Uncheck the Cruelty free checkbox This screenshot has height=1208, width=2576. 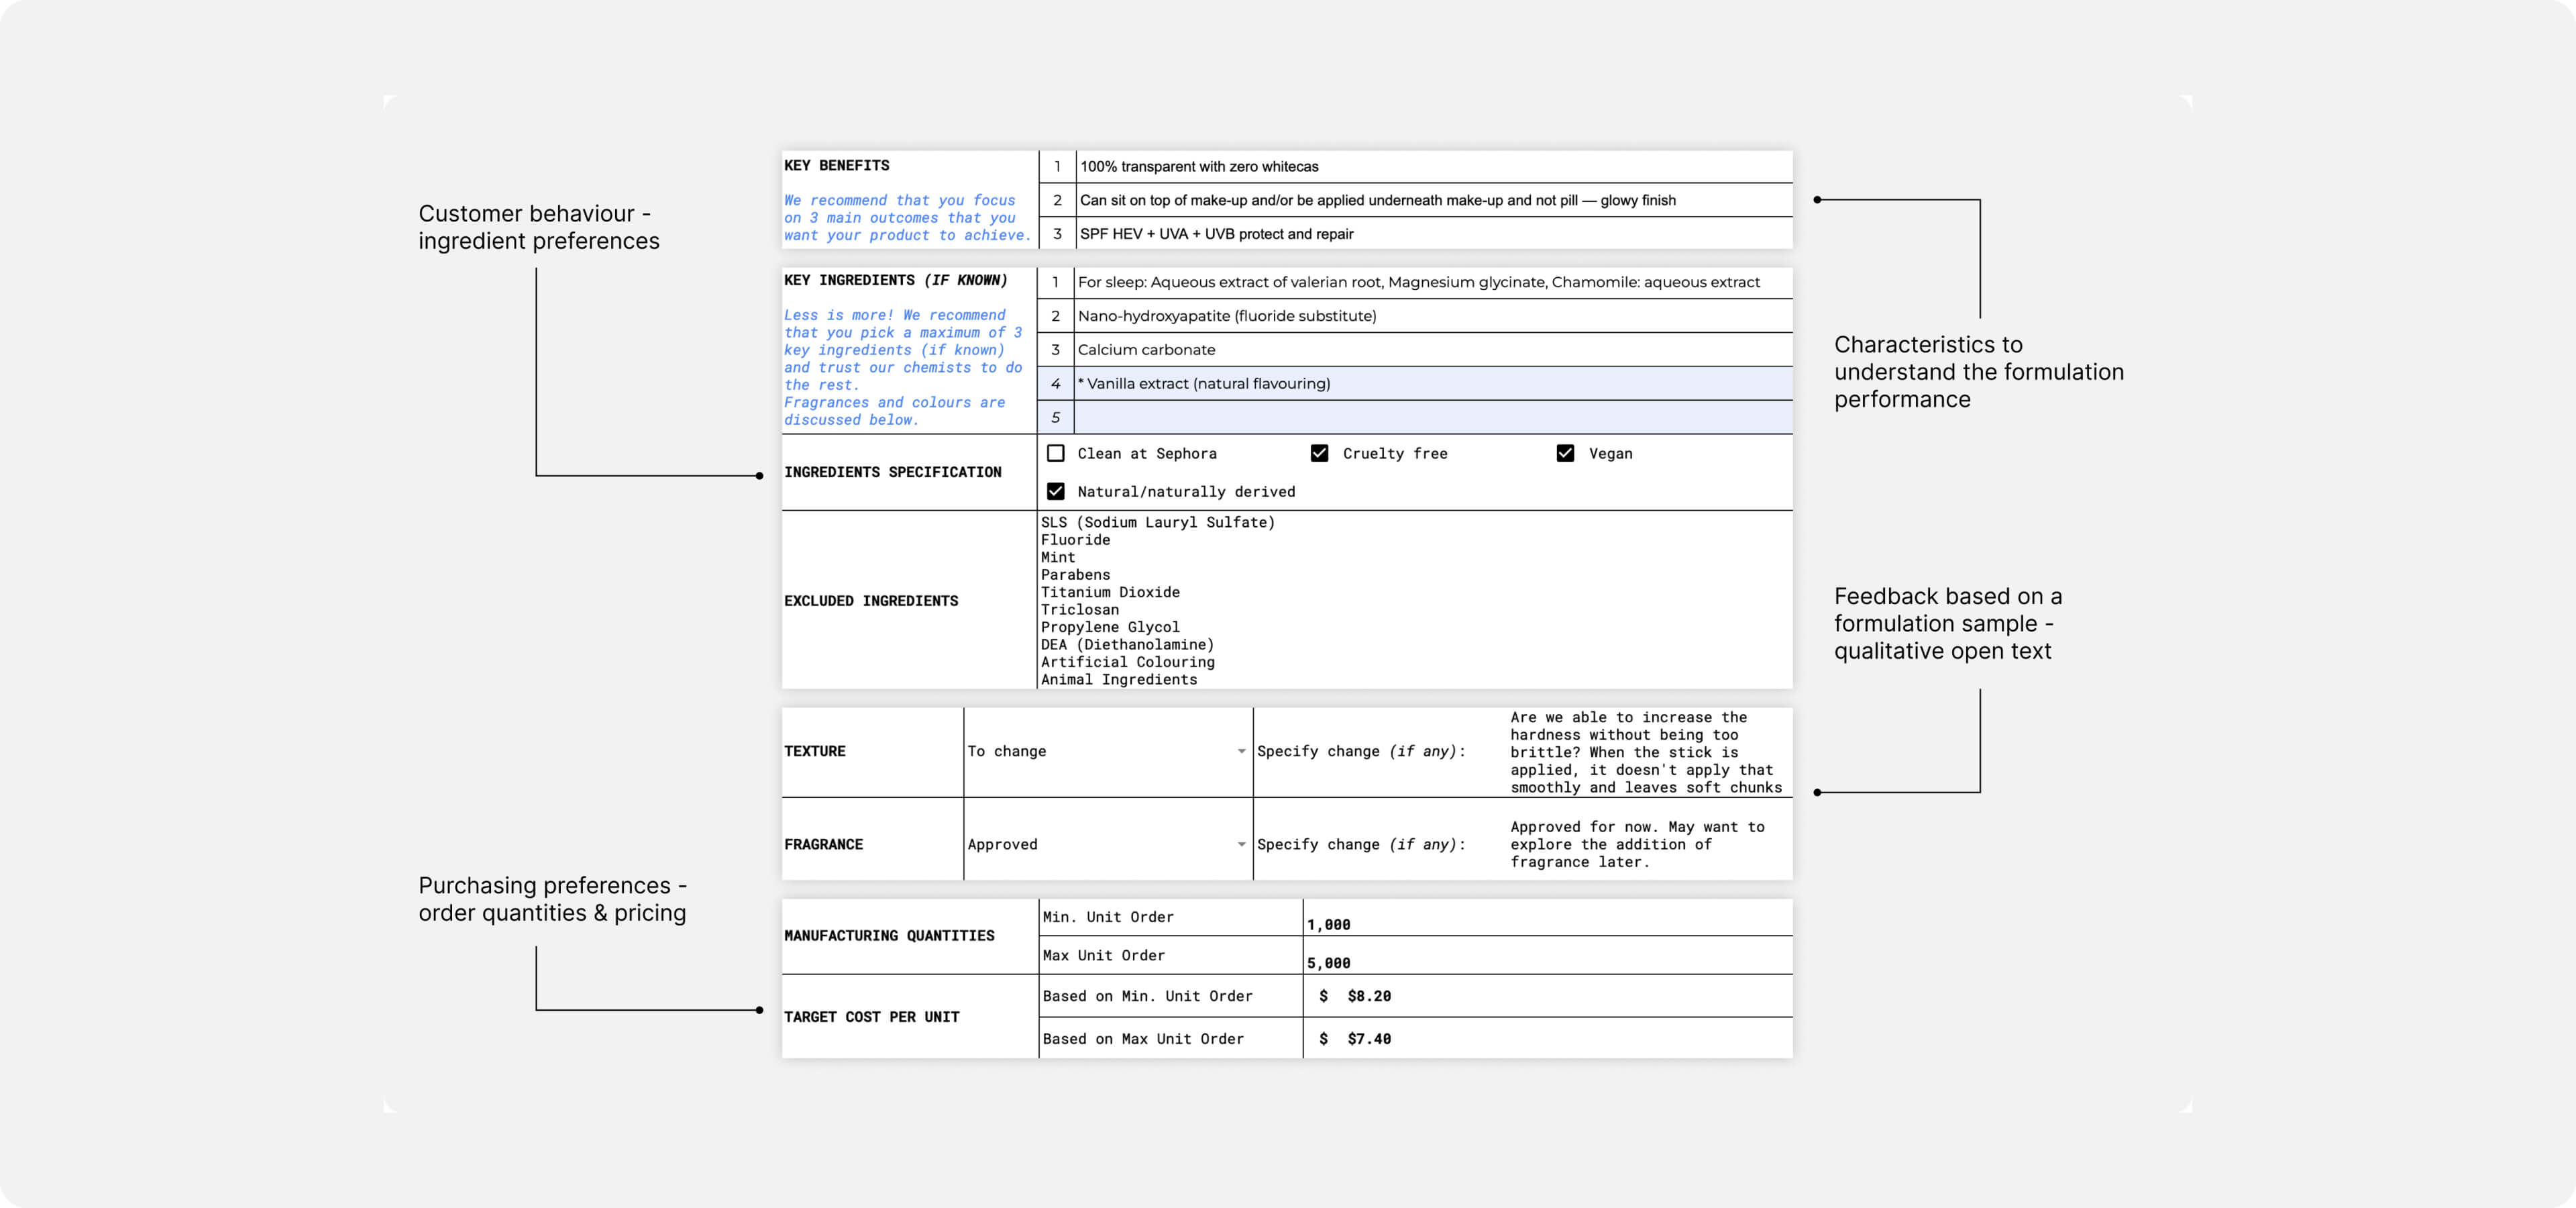tap(1319, 453)
